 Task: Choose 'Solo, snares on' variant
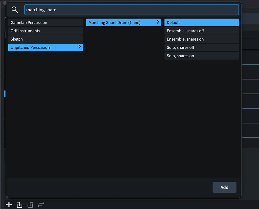click(202, 56)
